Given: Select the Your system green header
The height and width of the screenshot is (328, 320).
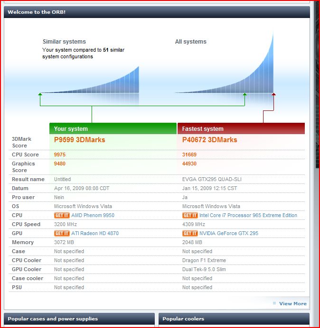Looking at the screenshot, I should (x=113, y=128).
